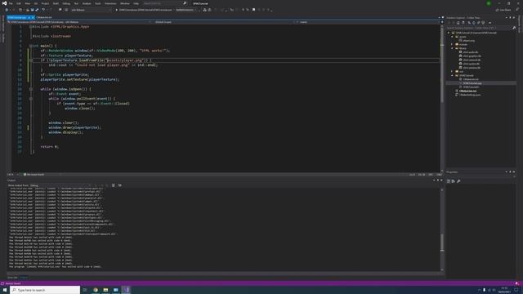Open the Global Scope navigation dropdown
Viewport: 523px width, 294px height.
(223, 22)
